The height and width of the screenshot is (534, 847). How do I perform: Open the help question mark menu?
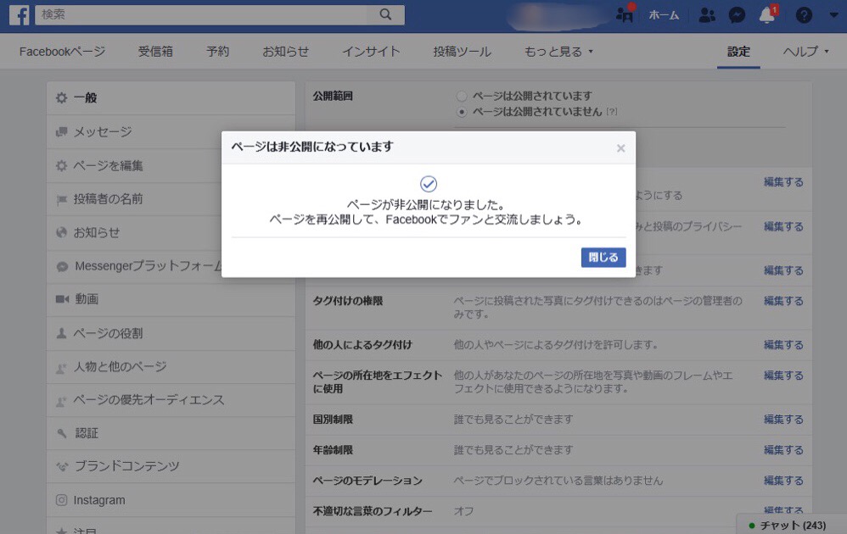tap(803, 14)
